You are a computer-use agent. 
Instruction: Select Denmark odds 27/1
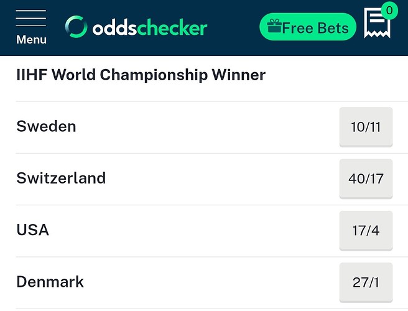[366, 282]
